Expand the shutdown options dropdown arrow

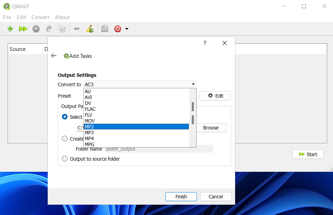point(127,29)
